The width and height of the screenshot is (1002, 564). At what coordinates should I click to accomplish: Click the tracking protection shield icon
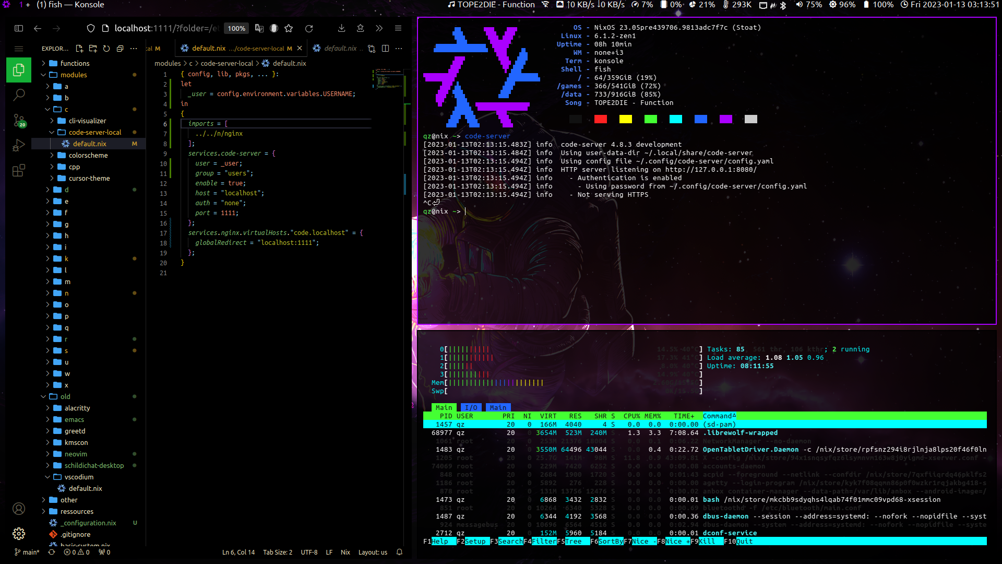(x=91, y=28)
